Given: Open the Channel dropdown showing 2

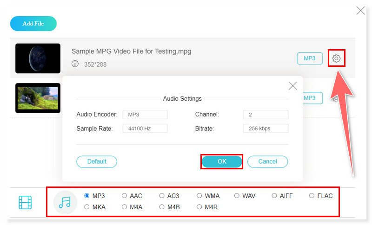Looking at the screenshot, I should coord(266,115).
